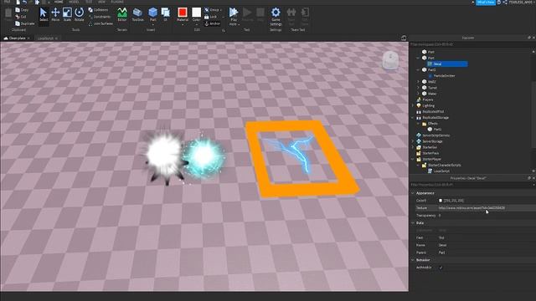Expand the Water item in Explorer
The width and height of the screenshot is (536, 301).
(418, 94)
